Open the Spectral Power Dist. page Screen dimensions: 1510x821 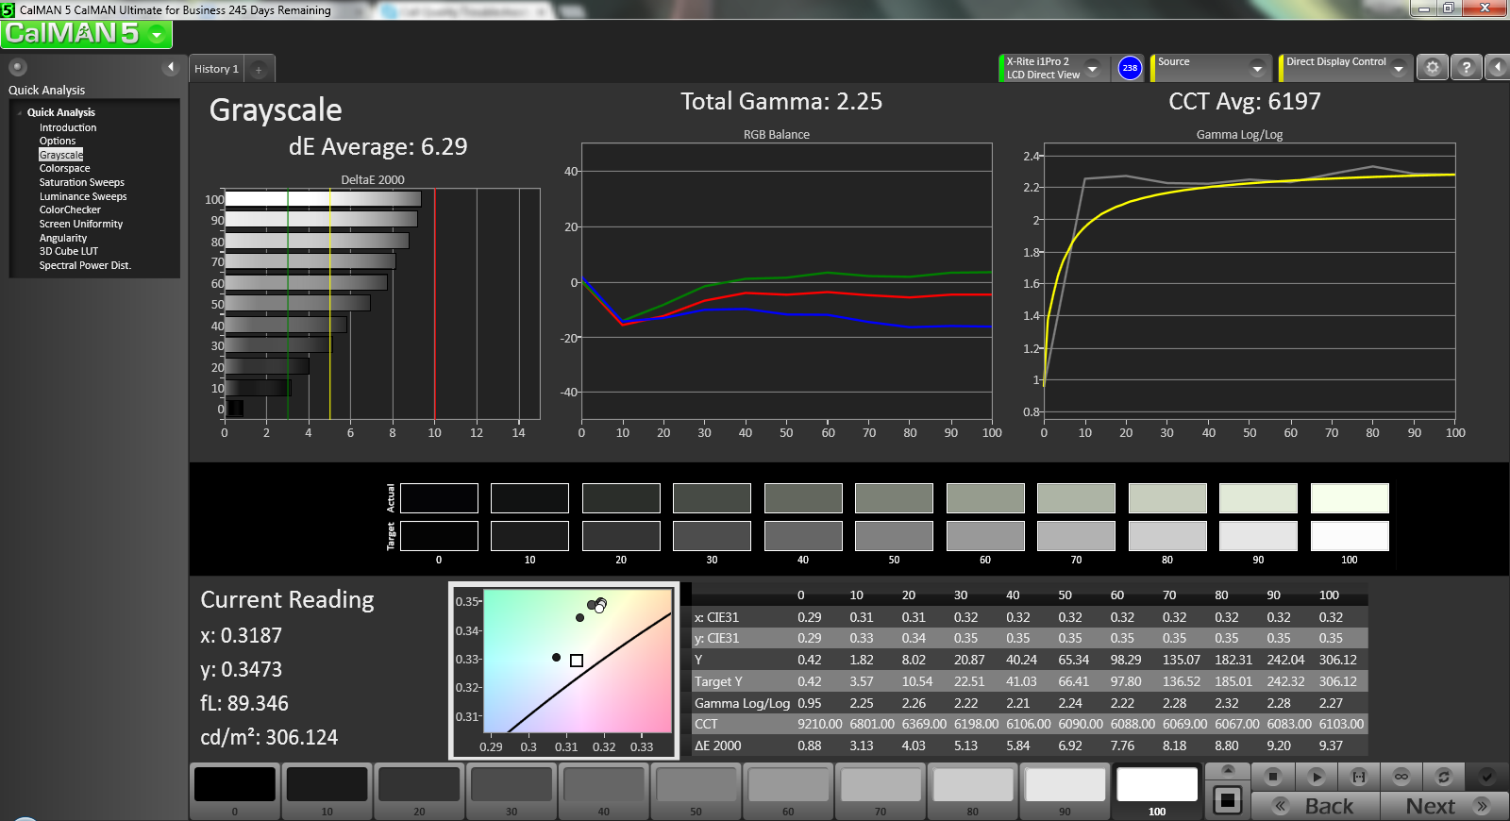[x=85, y=265]
